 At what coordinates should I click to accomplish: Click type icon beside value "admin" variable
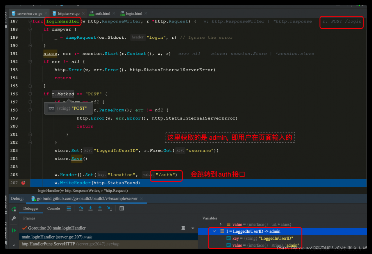[229, 245]
